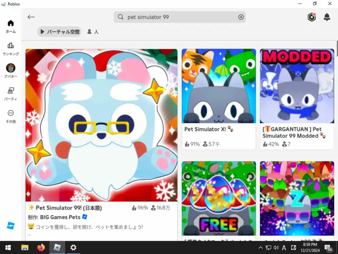Screen dimensions: 338x254
Task: Click the vertical scrollbar thumb on the right
Action: tap(337, 49)
